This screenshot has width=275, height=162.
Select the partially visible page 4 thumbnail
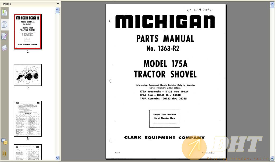click(28, 152)
